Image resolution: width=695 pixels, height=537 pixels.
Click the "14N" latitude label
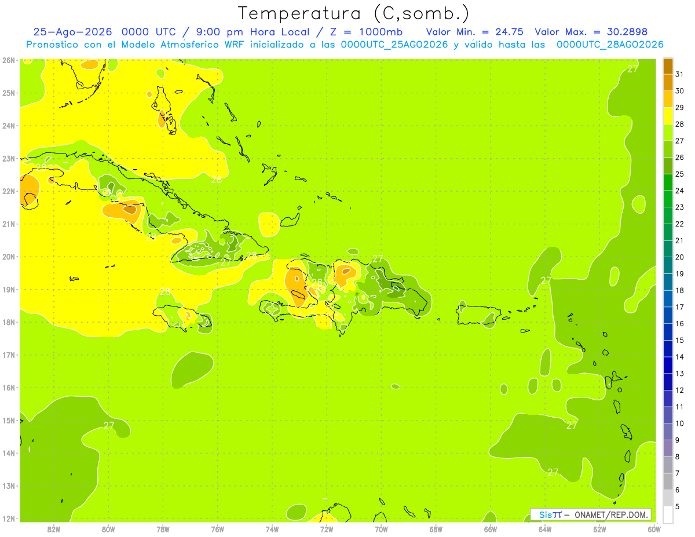[8, 453]
